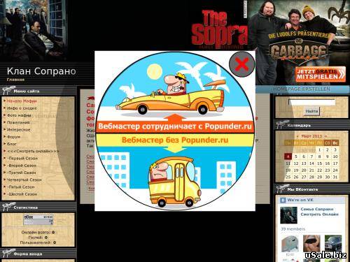Click the JETZT GRATIS MITSPIELEN banner button
Screen dimensions: 350x262
tap(321, 74)
